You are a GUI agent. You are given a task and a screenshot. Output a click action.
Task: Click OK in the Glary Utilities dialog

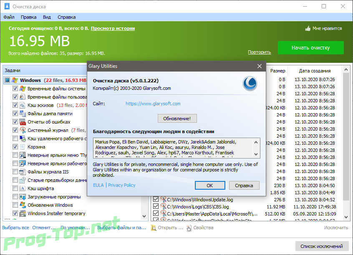pos(210,186)
